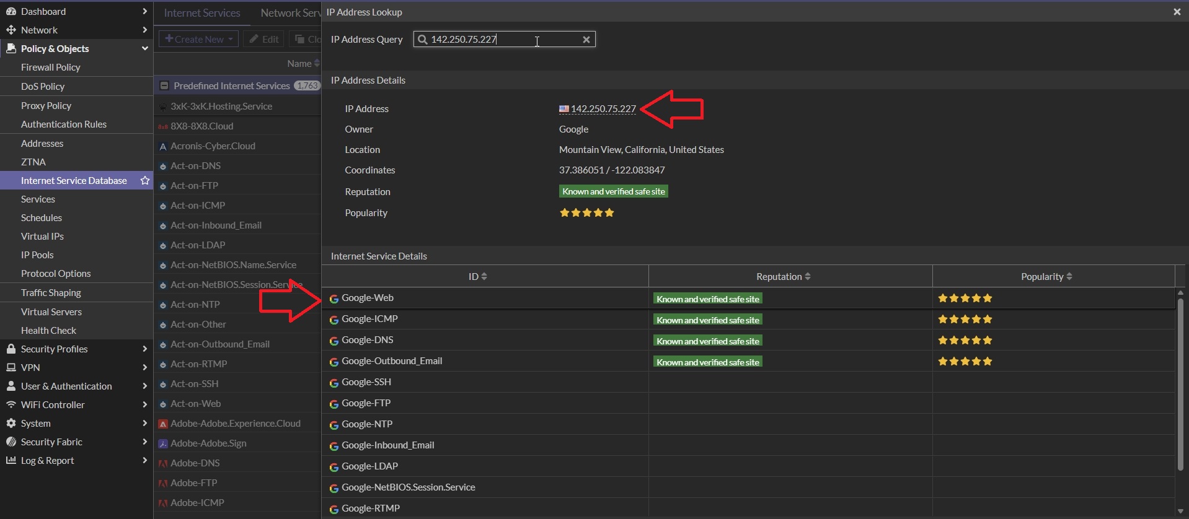Viewport: 1189px width, 519px height.
Task: Click the Security Fabric icon
Action: [11, 442]
